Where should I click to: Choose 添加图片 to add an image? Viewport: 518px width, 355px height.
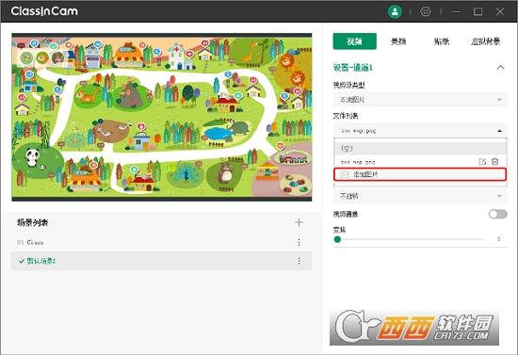(420, 174)
